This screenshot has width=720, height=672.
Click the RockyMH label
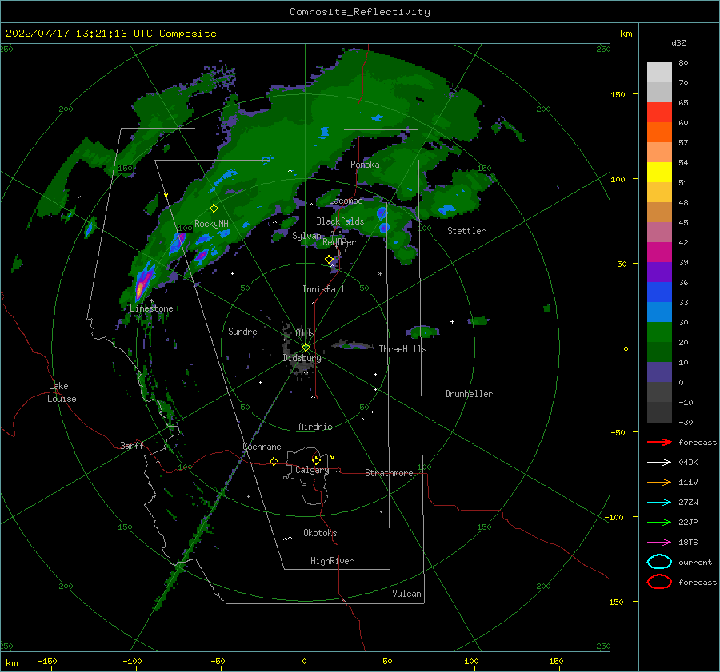211,224
